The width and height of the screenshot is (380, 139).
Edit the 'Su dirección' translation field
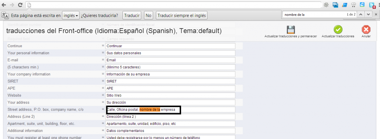(170, 102)
